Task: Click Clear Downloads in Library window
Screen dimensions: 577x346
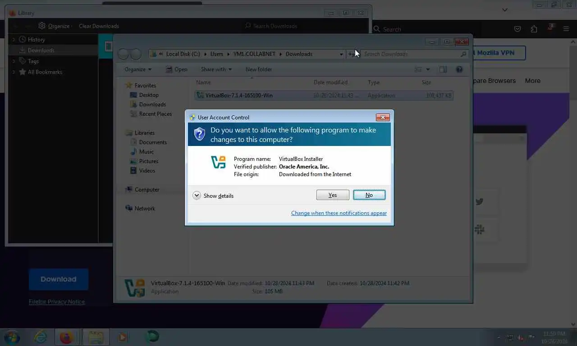Action: point(99,26)
